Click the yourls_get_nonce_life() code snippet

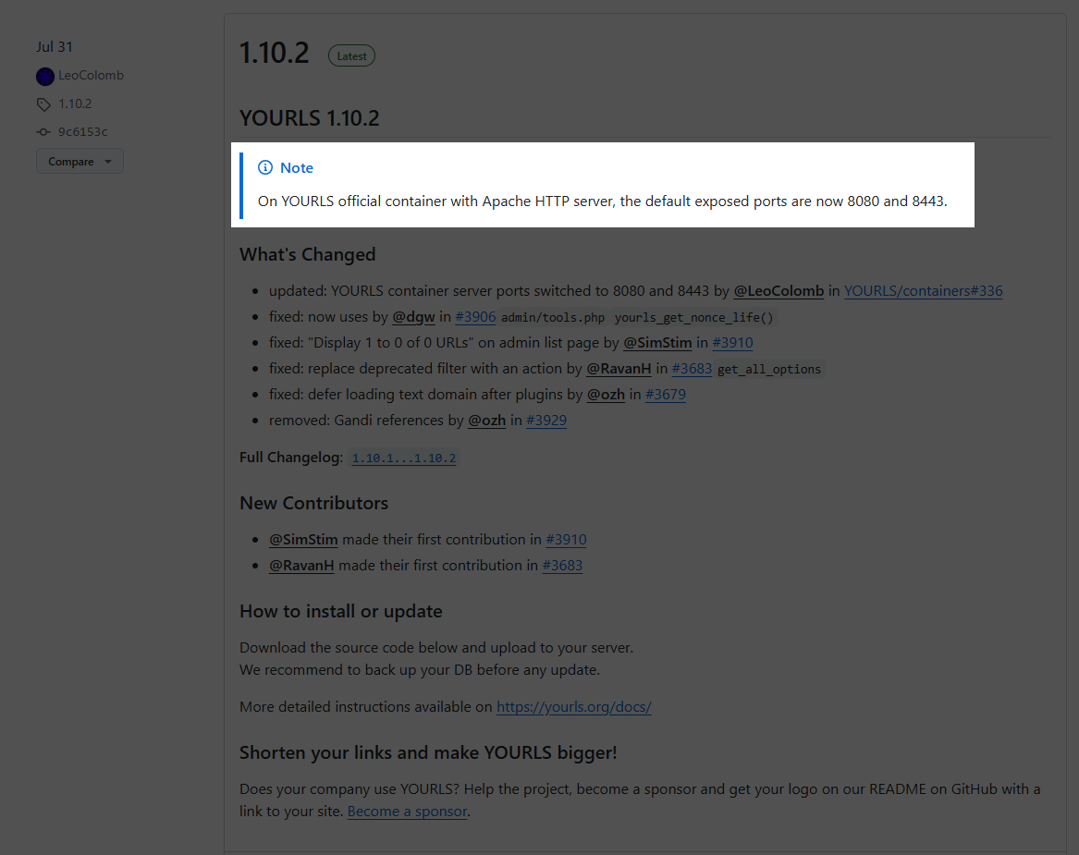pyautogui.click(x=693, y=318)
